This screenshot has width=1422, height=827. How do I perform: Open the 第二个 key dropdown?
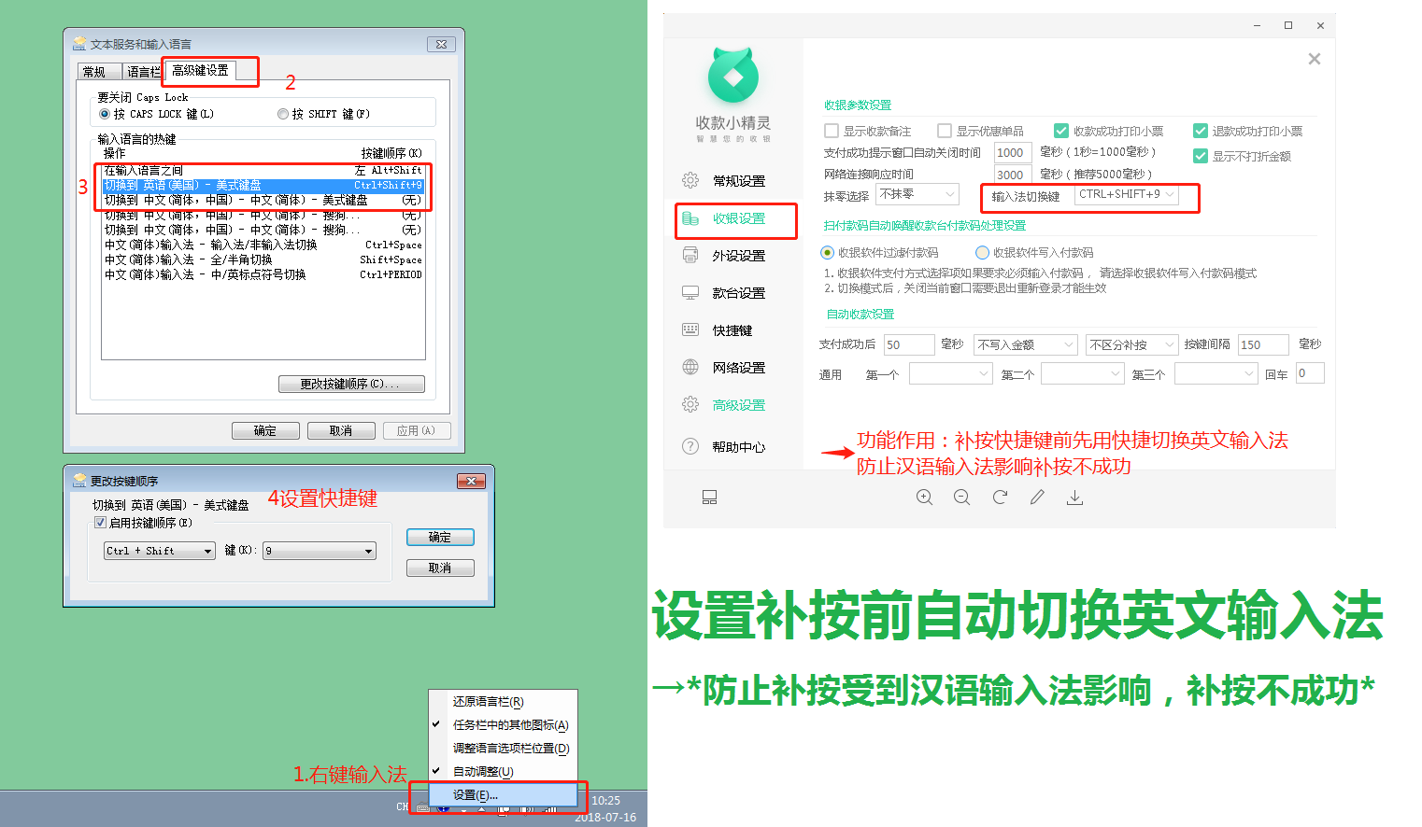(x=1083, y=373)
